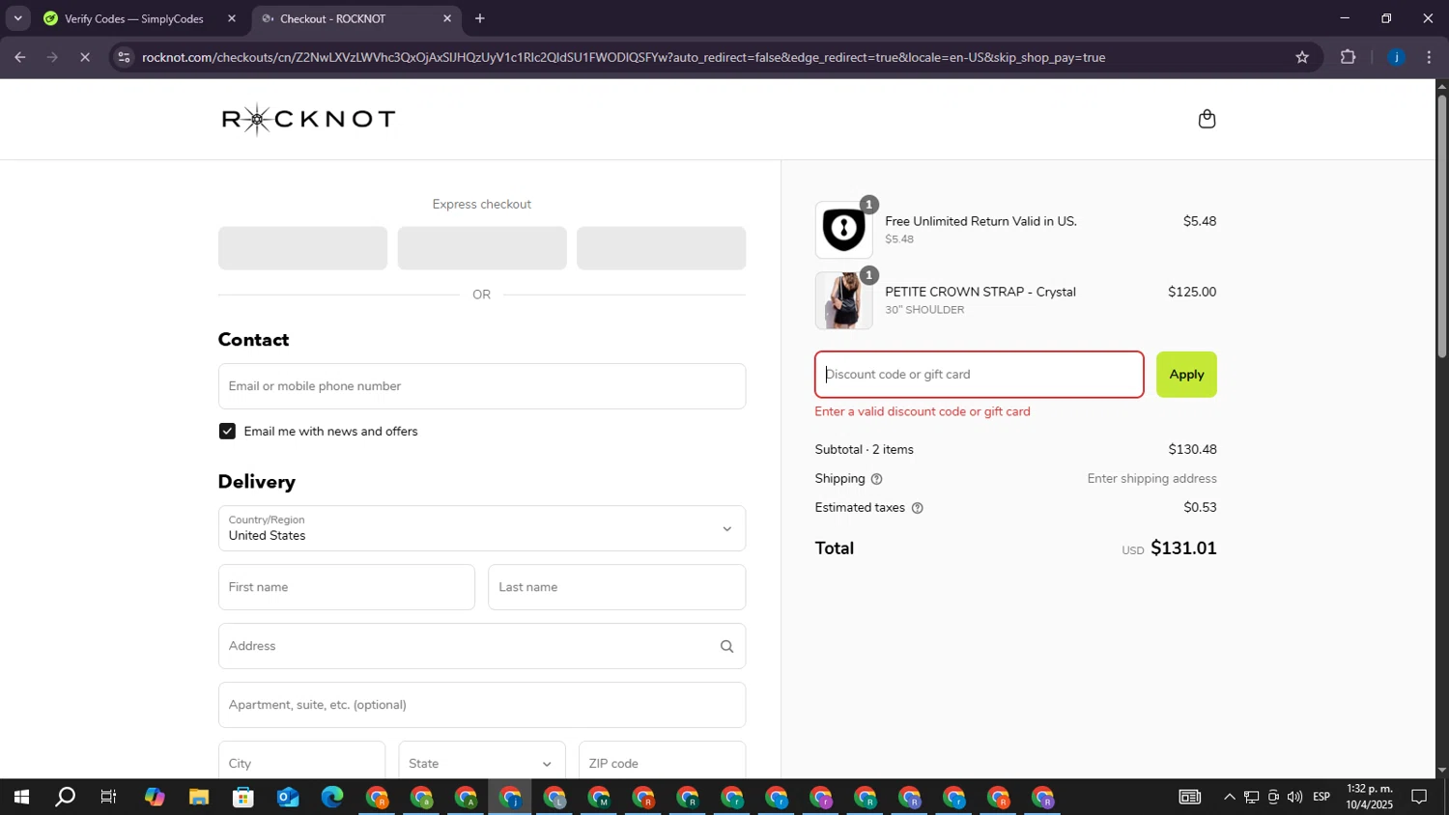Screen dimensions: 1449x815
Task: Select the Checkout - ROCKNOT tab
Action: (x=357, y=18)
